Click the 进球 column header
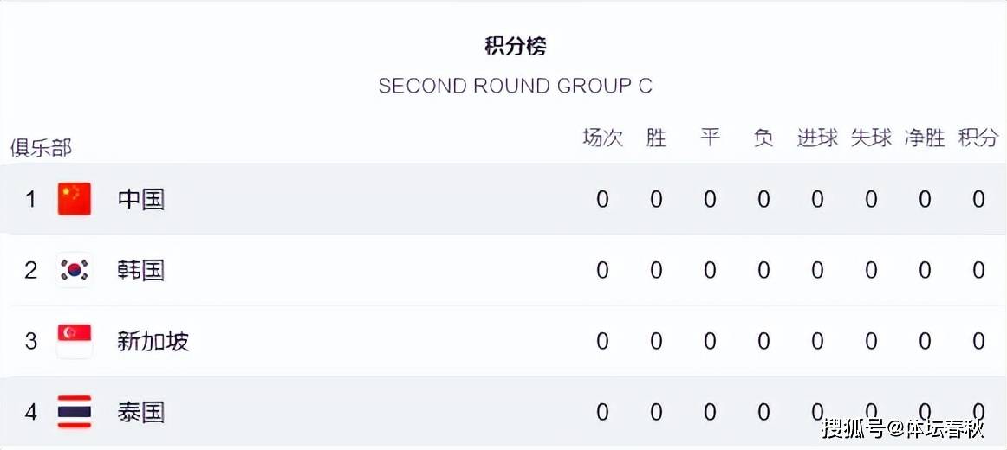Viewport: 1007px width, 450px height. click(x=817, y=138)
